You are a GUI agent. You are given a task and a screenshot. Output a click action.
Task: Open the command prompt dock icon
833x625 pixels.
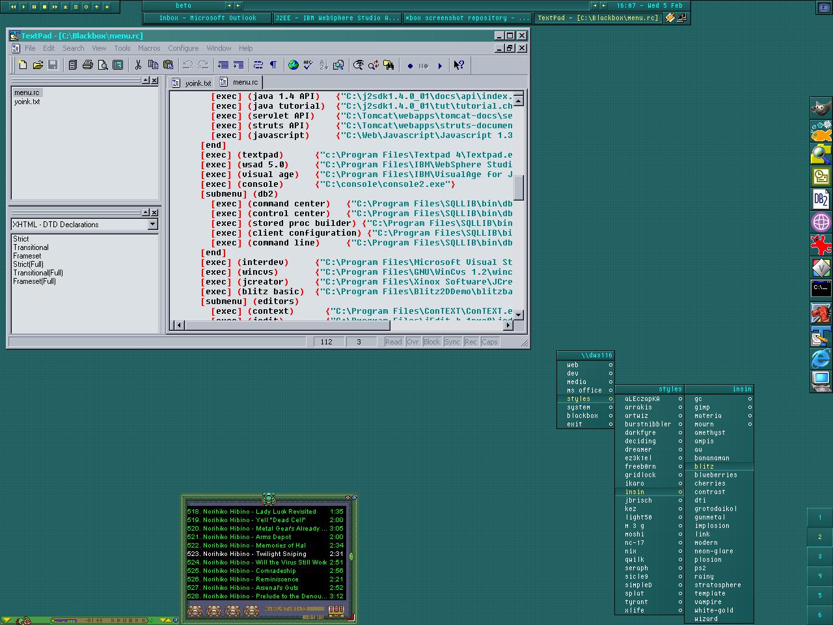point(821,288)
